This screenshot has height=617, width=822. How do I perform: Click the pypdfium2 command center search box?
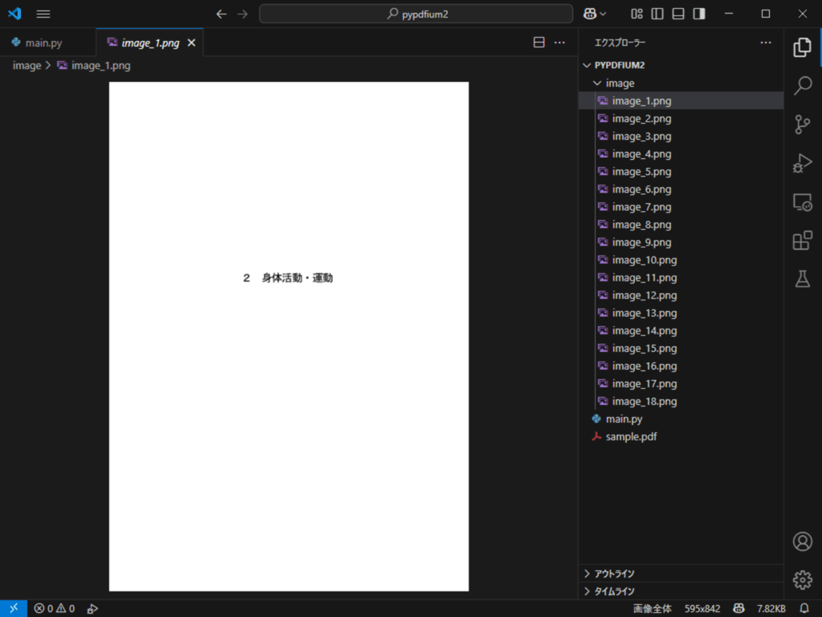[x=417, y=14]
